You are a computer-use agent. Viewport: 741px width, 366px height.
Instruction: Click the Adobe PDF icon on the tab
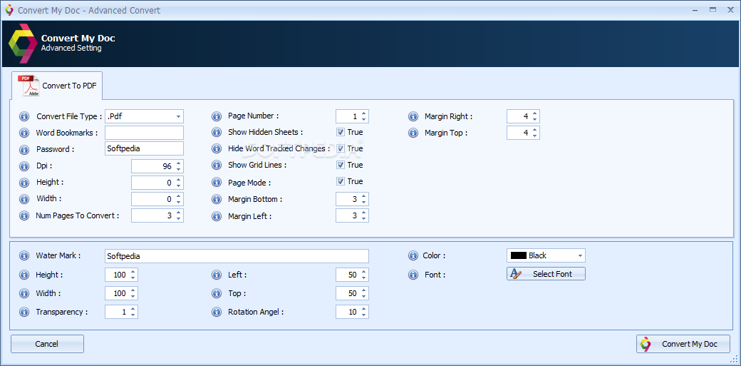28,86
